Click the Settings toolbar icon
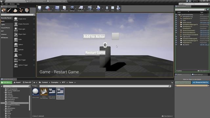Screen dimensions: 210x118 (x=72, y=9)
